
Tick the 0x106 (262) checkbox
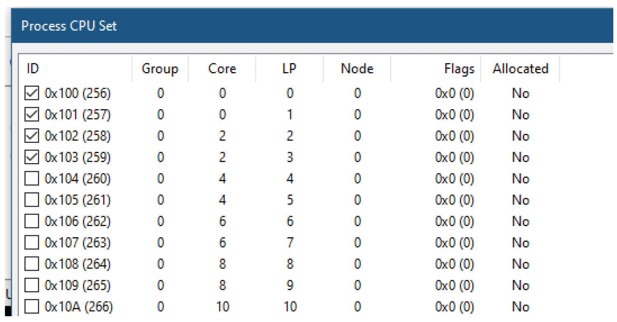(x=31, y=222)
